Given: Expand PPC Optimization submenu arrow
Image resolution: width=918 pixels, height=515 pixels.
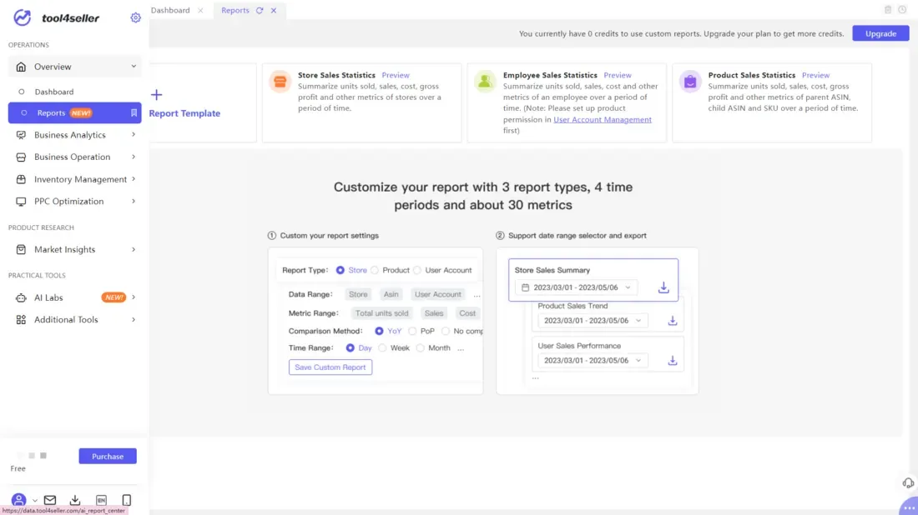Looking at the screenshot, I should [134, 201].
